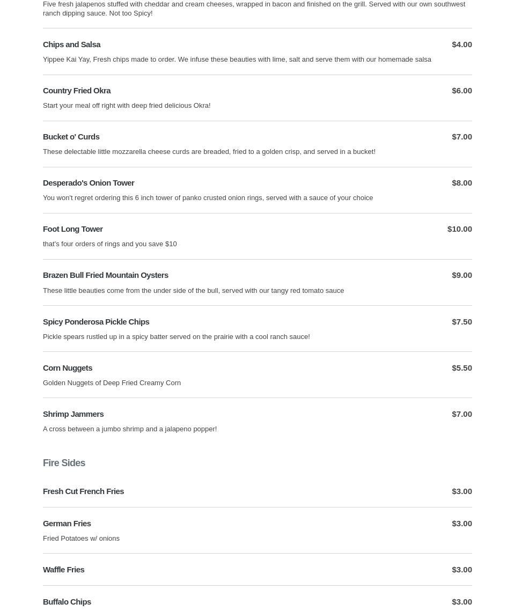Open the Shrimp Jammers item
507x611 pixels.
[x=73, y=414]
